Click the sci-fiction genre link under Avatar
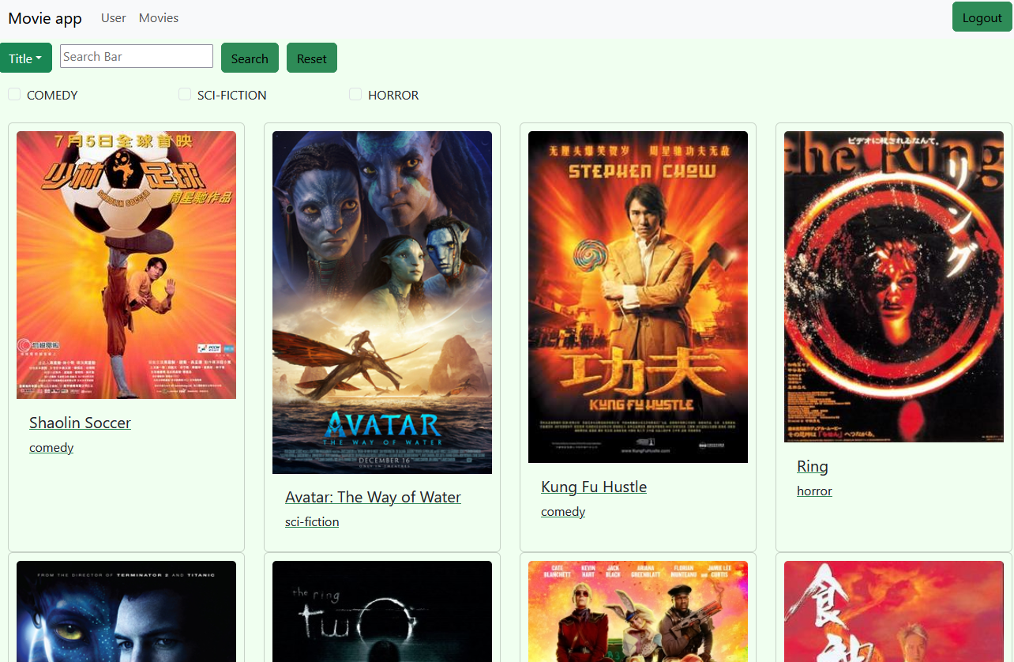This screenshot has height=662, width=1014. point(312,522)
